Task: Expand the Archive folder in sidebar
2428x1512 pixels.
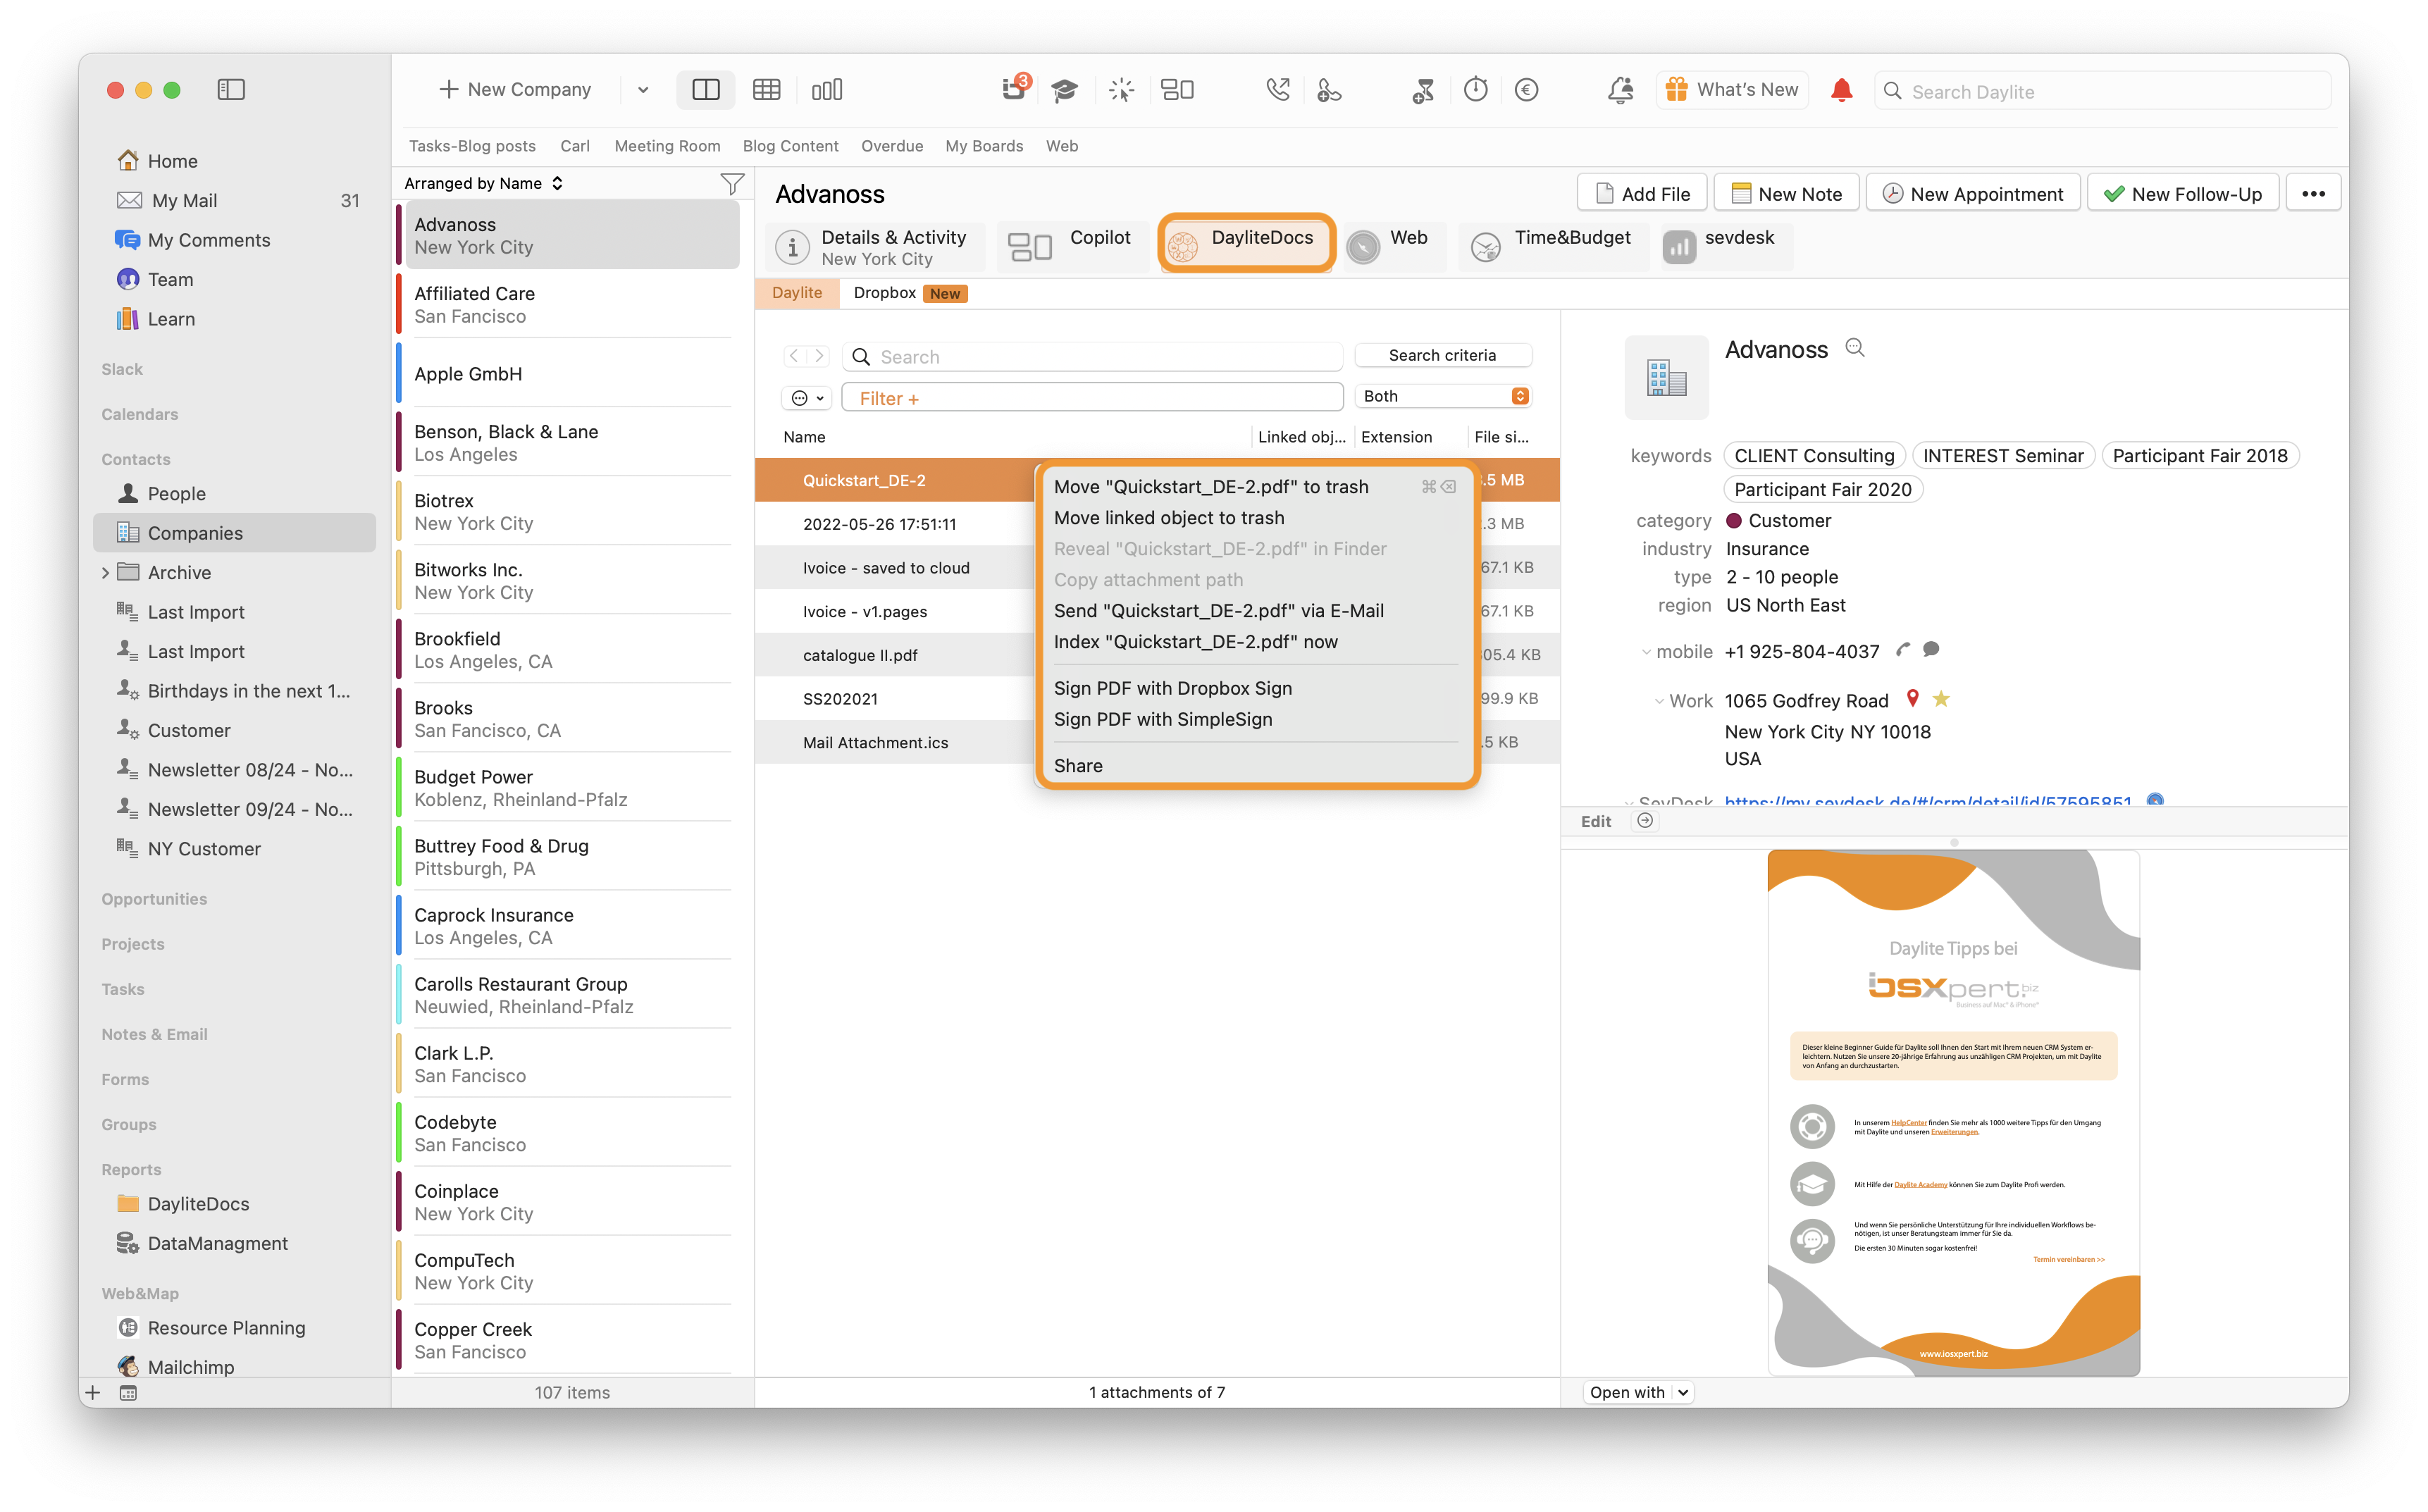Action: coord(105,572)
